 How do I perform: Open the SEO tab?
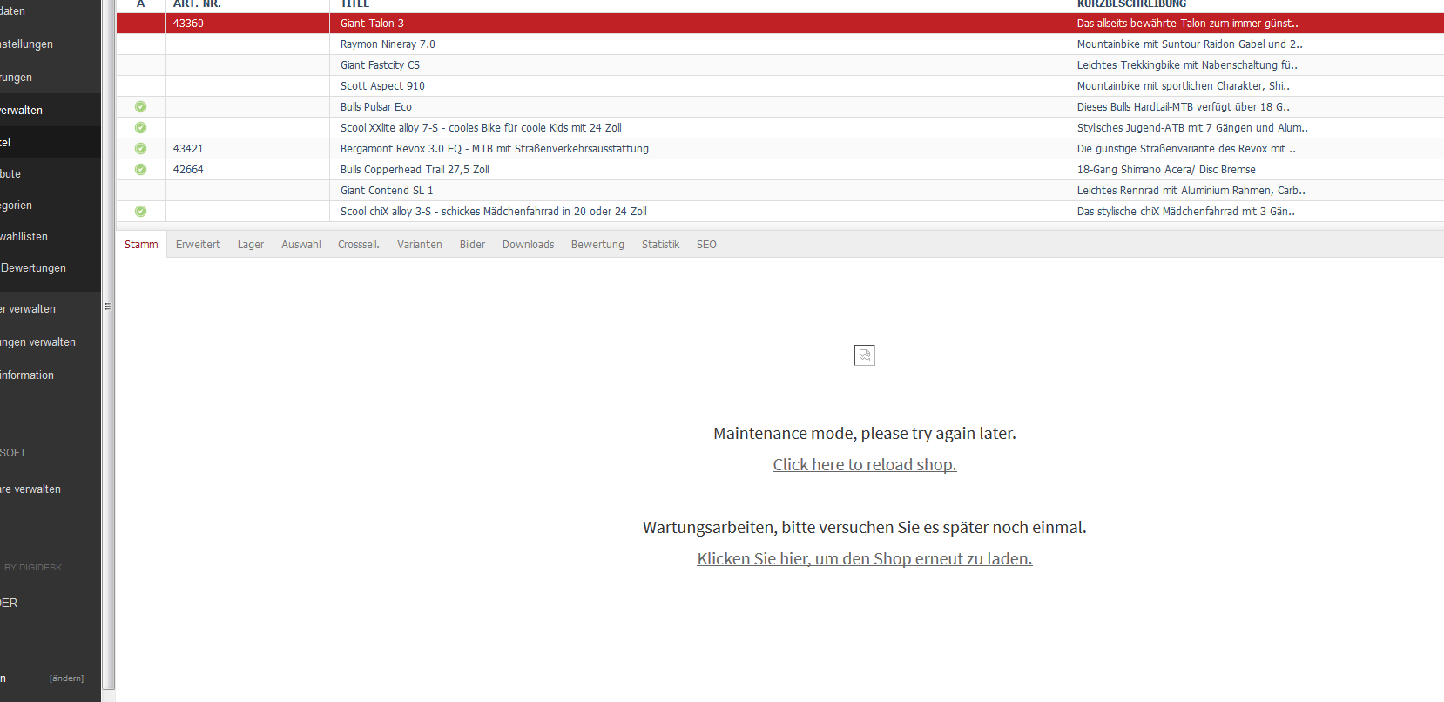tap(706, 245)
